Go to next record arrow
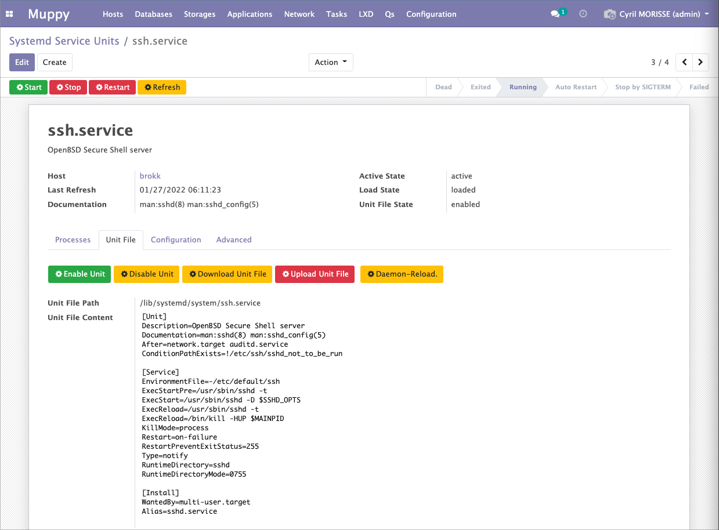 (x=700, y=62)
